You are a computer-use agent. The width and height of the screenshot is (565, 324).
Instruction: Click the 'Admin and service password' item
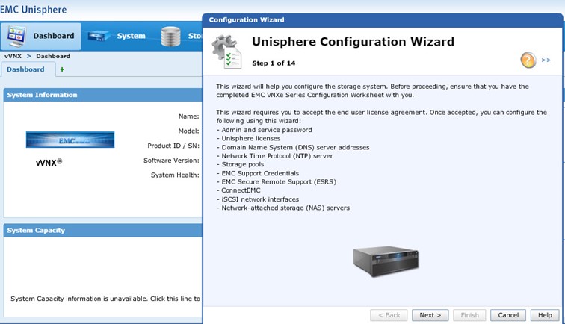tap(264, 130)
